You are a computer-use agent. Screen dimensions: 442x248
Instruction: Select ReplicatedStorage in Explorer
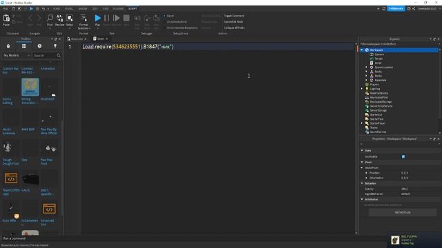pos(381,102)
